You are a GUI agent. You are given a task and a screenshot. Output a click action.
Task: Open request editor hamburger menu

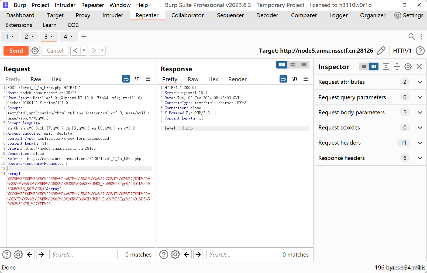click(148, 79)
